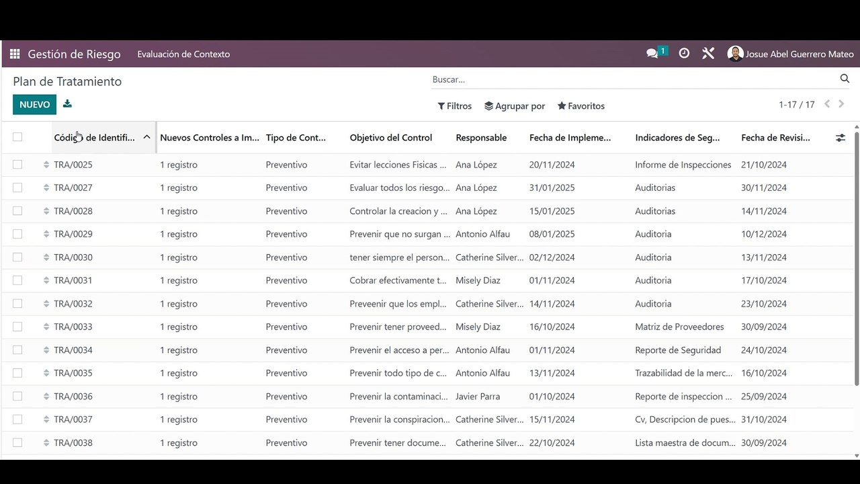Click the 1-17 / 17 pager counter
Image resolution: width=860 pixels, height=484 pixels.
point(797,105)
